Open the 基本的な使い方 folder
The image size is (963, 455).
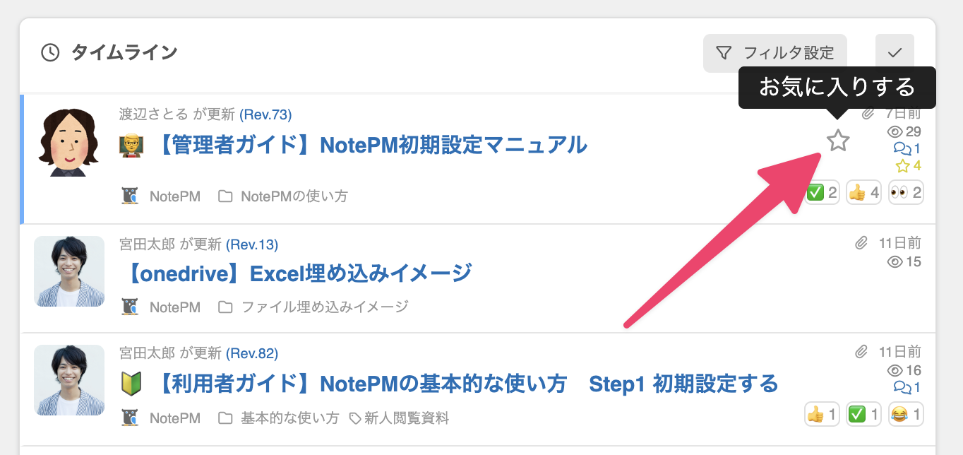[289, 418]
